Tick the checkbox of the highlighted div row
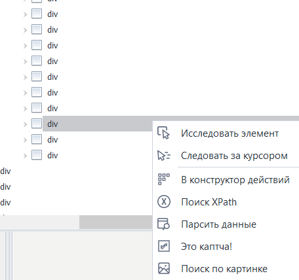 [37, 124]
